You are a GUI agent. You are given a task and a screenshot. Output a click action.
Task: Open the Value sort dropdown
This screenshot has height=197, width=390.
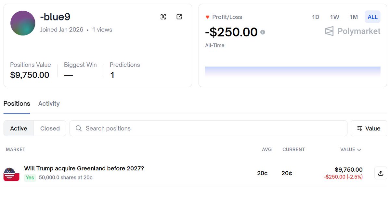pyautogui.click(x=369, y=129)
